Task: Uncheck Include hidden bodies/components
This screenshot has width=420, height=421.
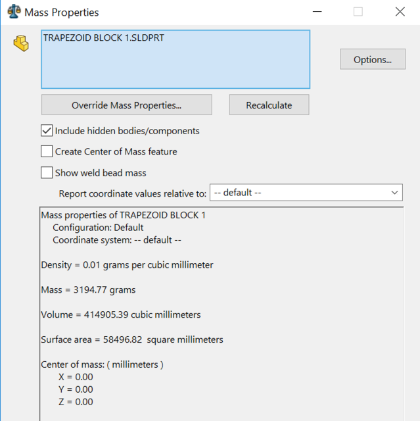Action: pos(47,131)
